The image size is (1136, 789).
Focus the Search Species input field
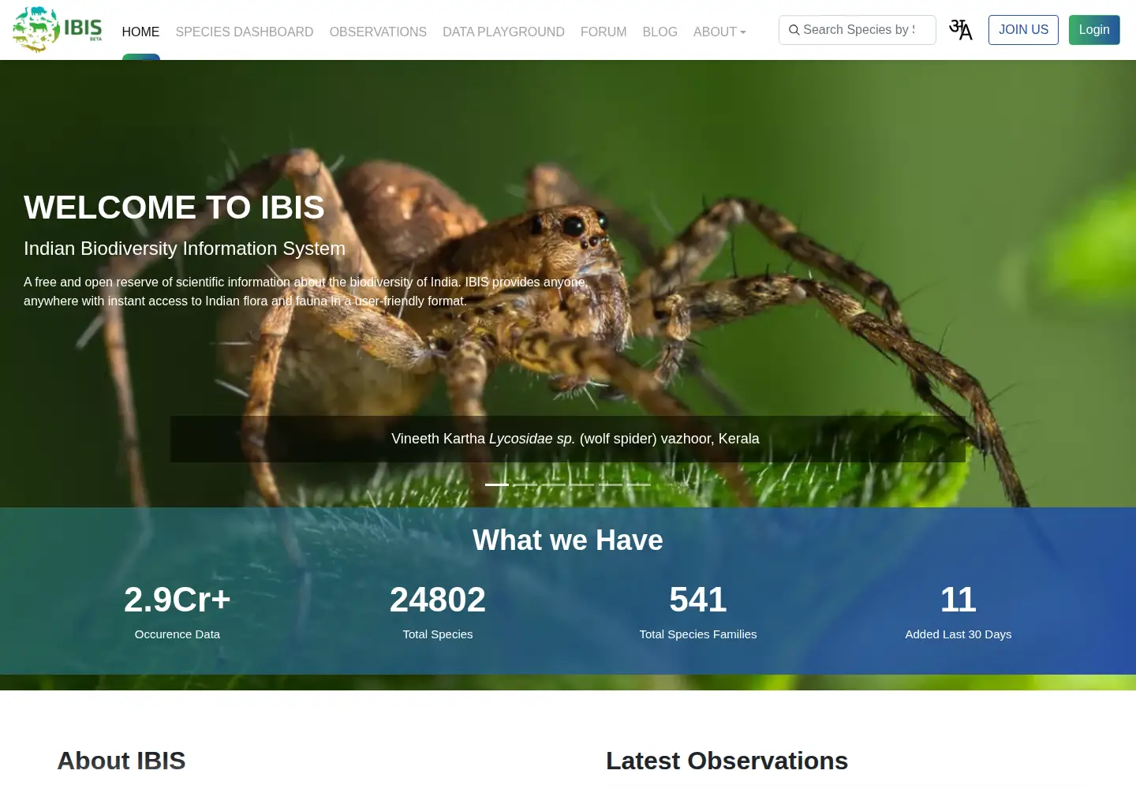click(858, 30)
